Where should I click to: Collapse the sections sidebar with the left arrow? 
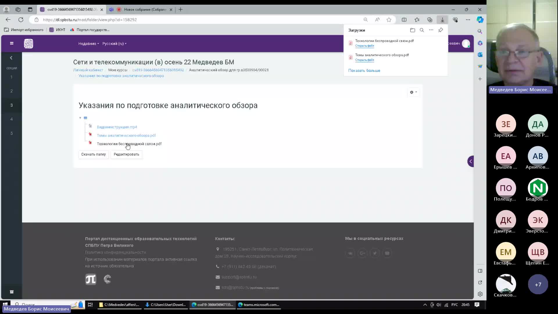(11, 58)
